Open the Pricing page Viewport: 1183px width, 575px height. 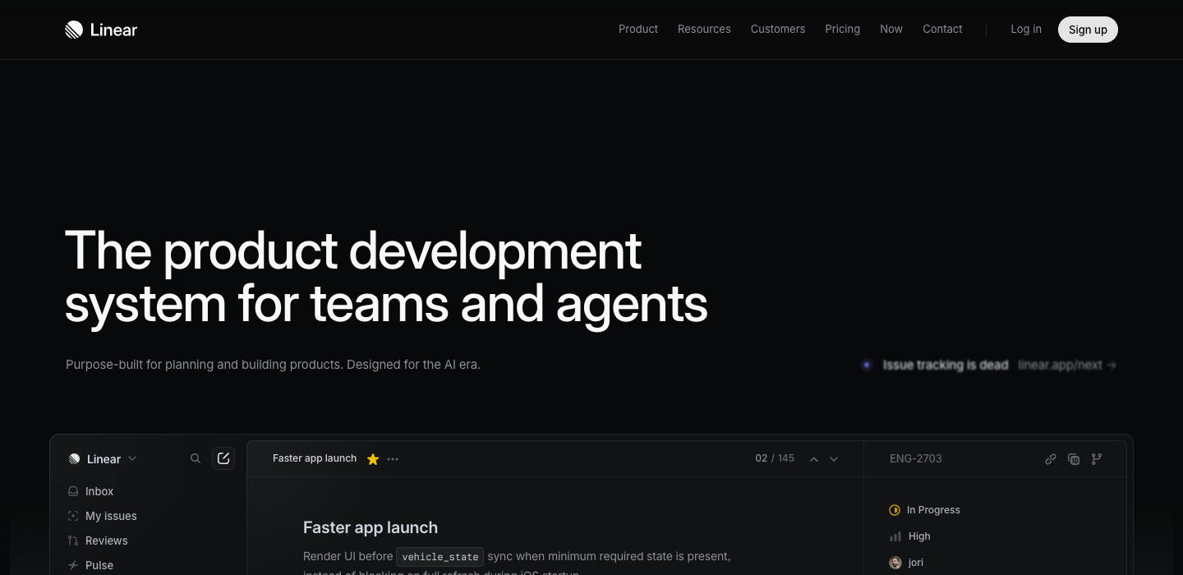843,29
